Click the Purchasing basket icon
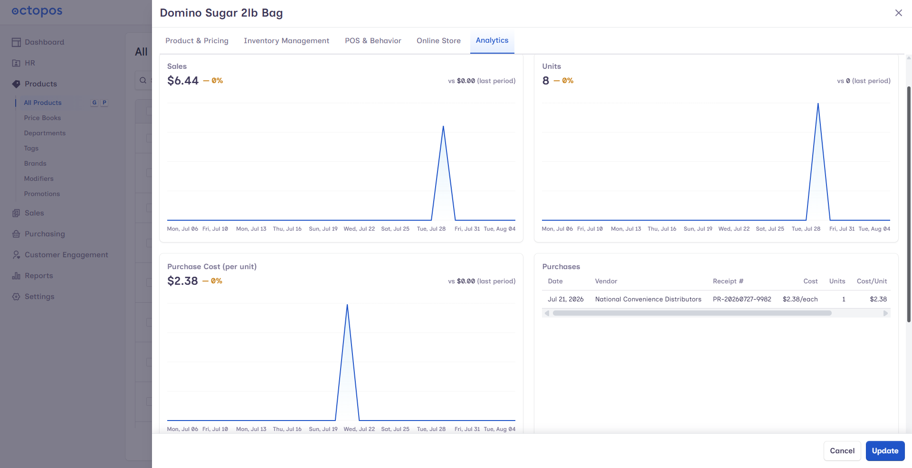The width and height of the screenshot is (912, 468). click(x=16, y=234)
